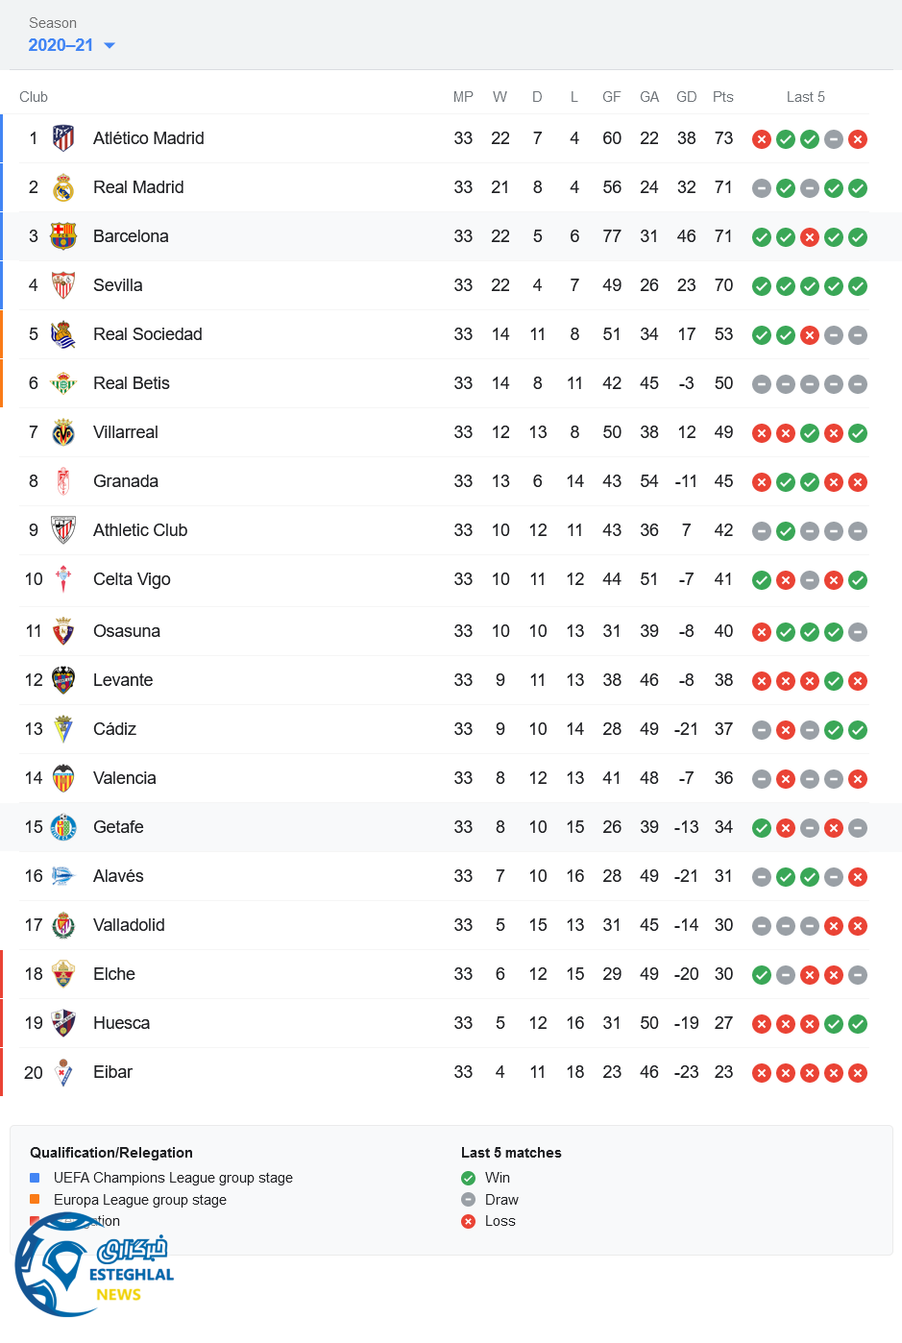Click the Real Madrid club crest
The width and height of the screenshot is (902, 1343).
click(x=63, y=187)
